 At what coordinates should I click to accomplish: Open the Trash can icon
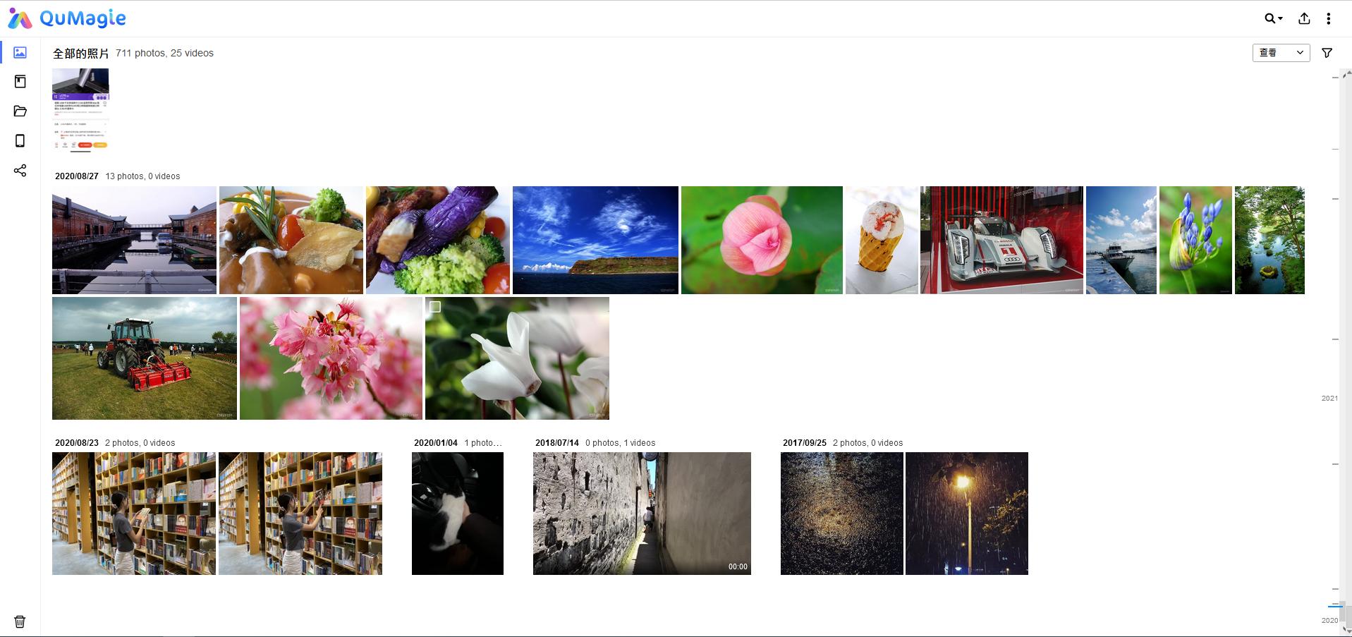pos(20,621)
